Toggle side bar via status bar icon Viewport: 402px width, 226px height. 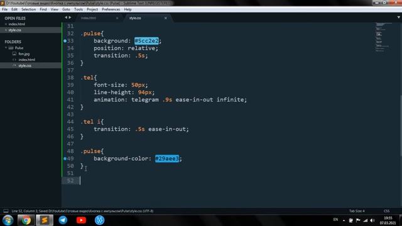point(6,211)
